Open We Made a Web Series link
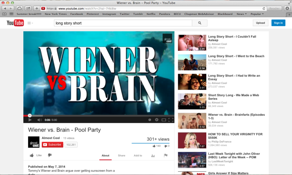This screenshot has height=175, width=292. [234, 97]
